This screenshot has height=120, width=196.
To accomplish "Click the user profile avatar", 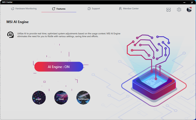I will click(189, 10).
